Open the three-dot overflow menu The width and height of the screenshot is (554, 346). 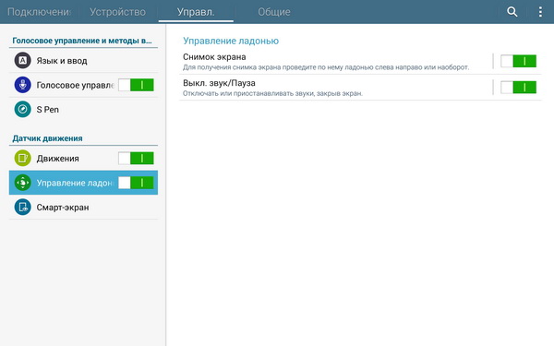click(x=540, y=12)
